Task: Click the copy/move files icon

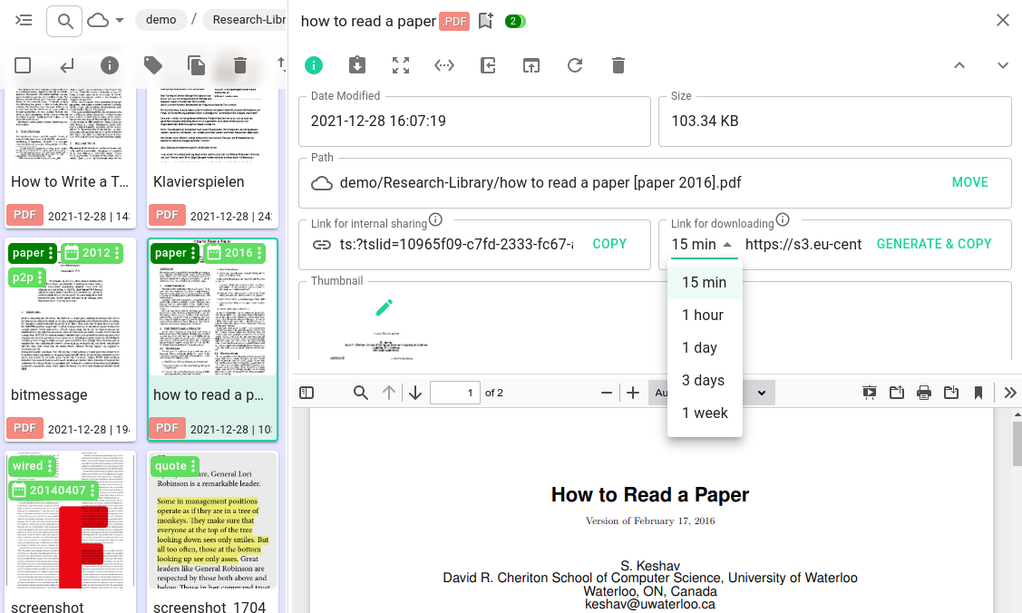Action: (196, 65)
